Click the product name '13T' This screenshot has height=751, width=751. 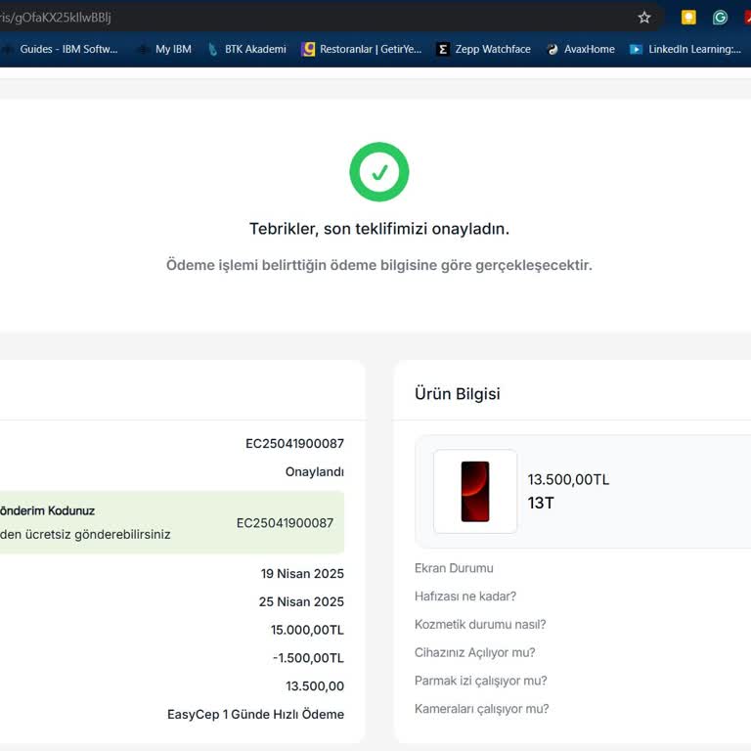click(x=541, y=503)
